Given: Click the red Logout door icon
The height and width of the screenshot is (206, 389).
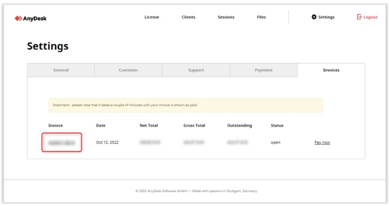Looking at the screenshot, I should (x=359, y=17).
